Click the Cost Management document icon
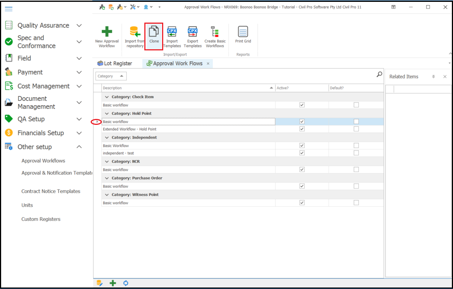This screenshot has height=289, width=453. pos(9,86)
